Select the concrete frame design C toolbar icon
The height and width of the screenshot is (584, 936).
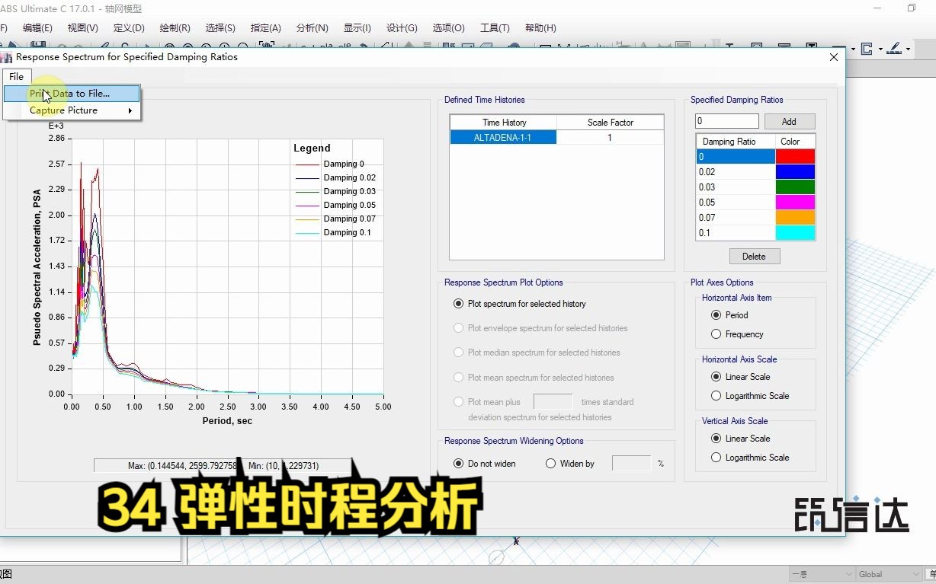tap(867, 48)
